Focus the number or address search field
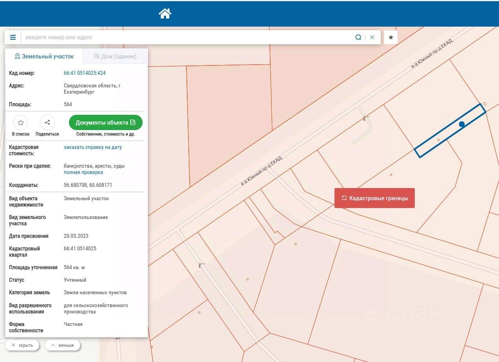 point(188,37)
